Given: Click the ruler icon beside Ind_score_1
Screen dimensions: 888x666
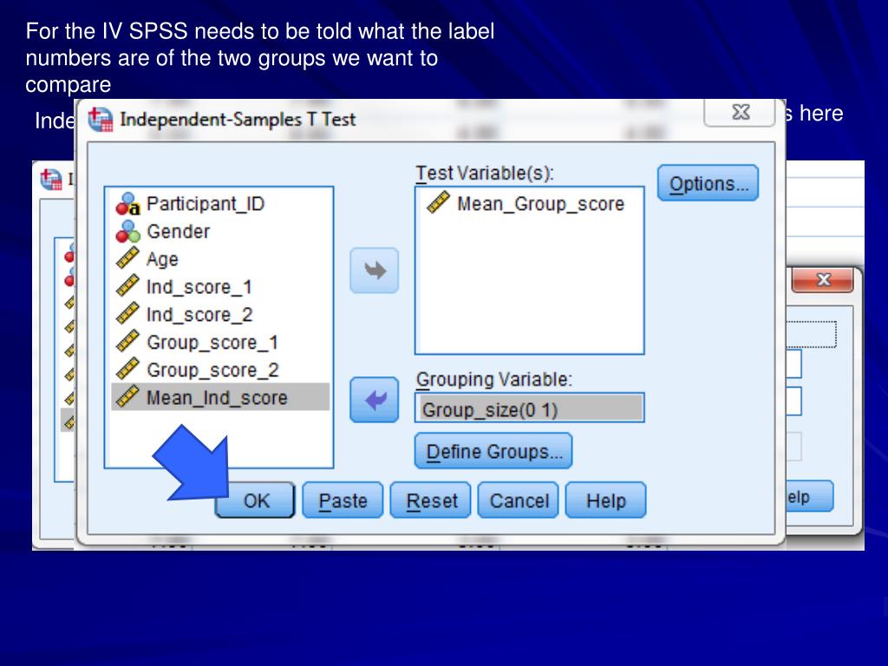Looking at the screenshot, I should coord(127,286).
